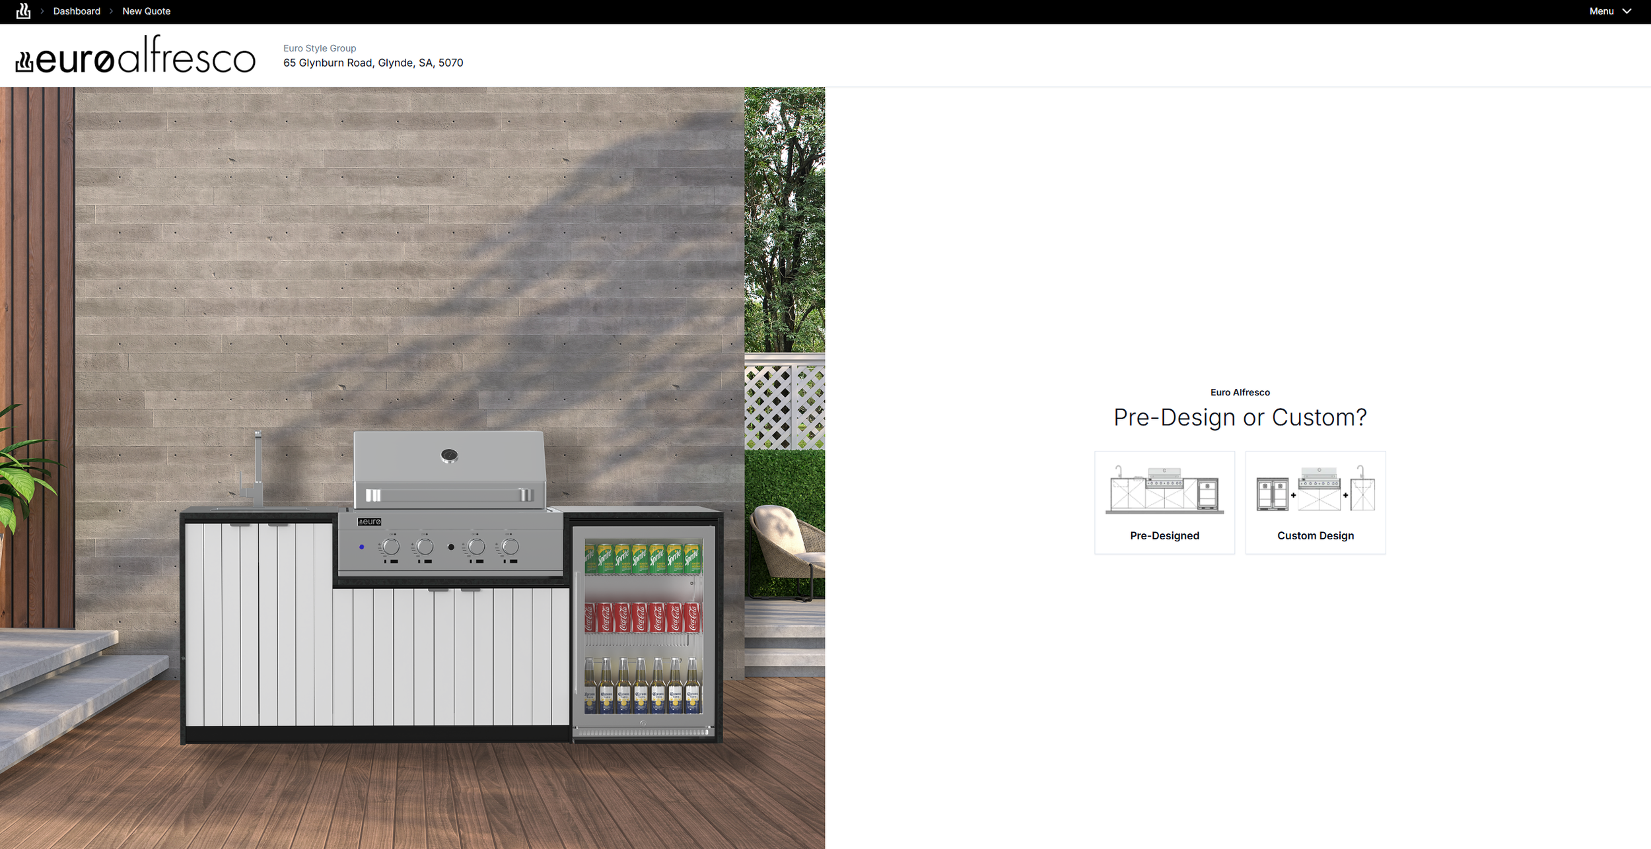This screenshot has height=849, width=1651.
Task: Click the double-door fridge icon in Custom Design
Action: pyautogui.click(x=1272, y=494)
